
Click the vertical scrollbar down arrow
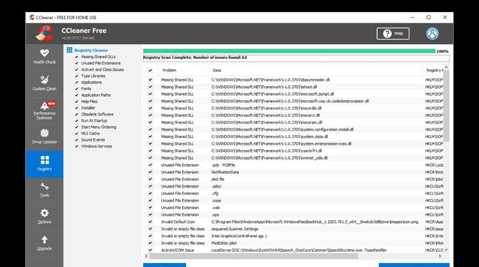pos(446,250)
